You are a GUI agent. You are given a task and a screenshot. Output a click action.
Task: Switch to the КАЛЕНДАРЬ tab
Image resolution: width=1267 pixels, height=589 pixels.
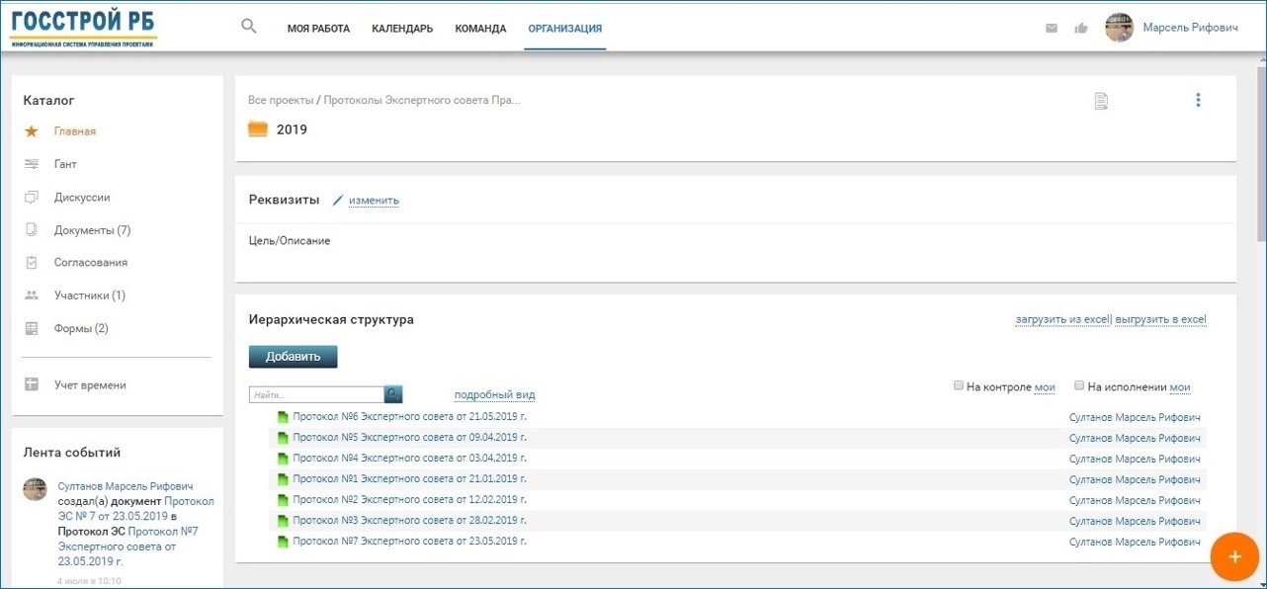click(402, 29)
